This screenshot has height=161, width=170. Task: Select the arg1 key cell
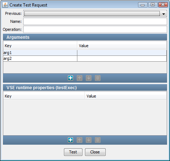tap(40, 53)
